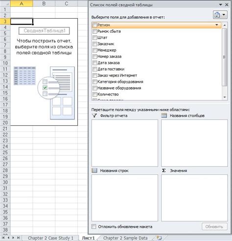
Task: Select row 3 header
Action: tap(5, 22)
